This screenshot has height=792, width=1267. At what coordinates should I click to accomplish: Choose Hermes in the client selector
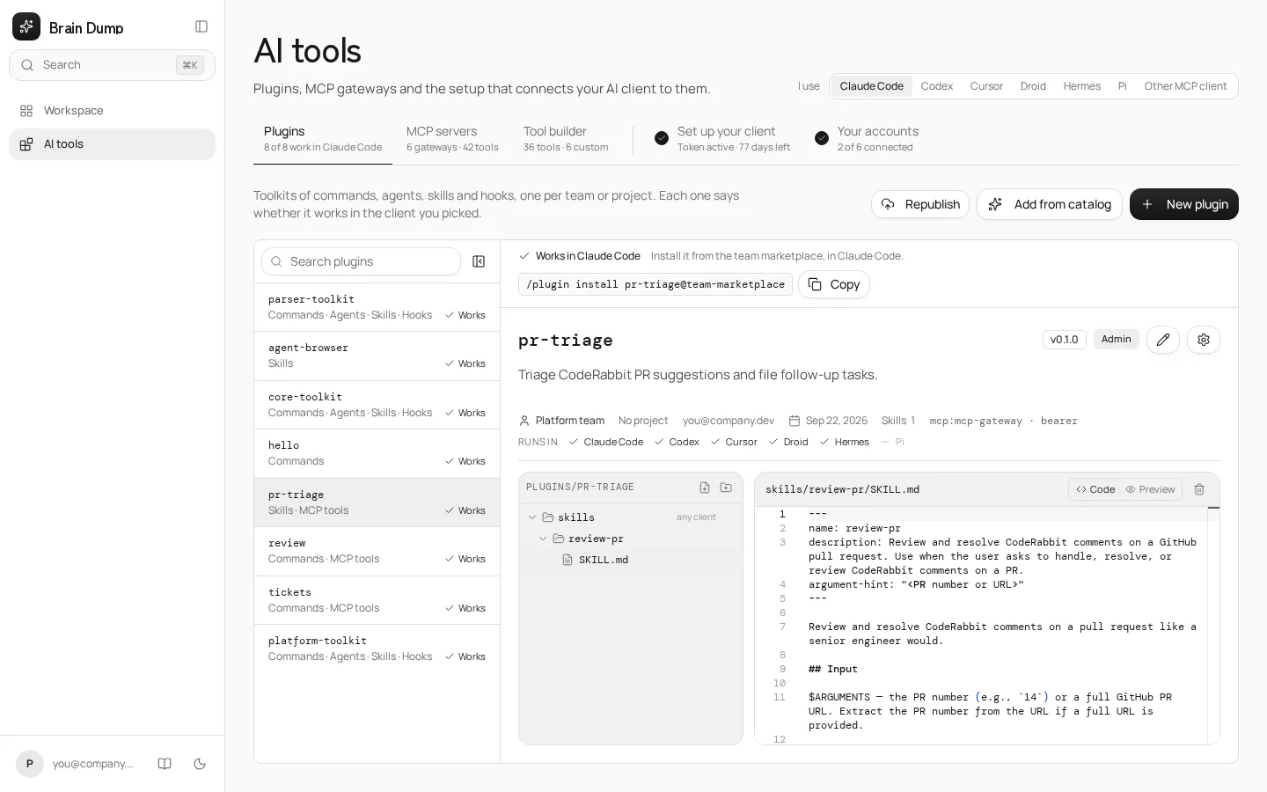1082,86
